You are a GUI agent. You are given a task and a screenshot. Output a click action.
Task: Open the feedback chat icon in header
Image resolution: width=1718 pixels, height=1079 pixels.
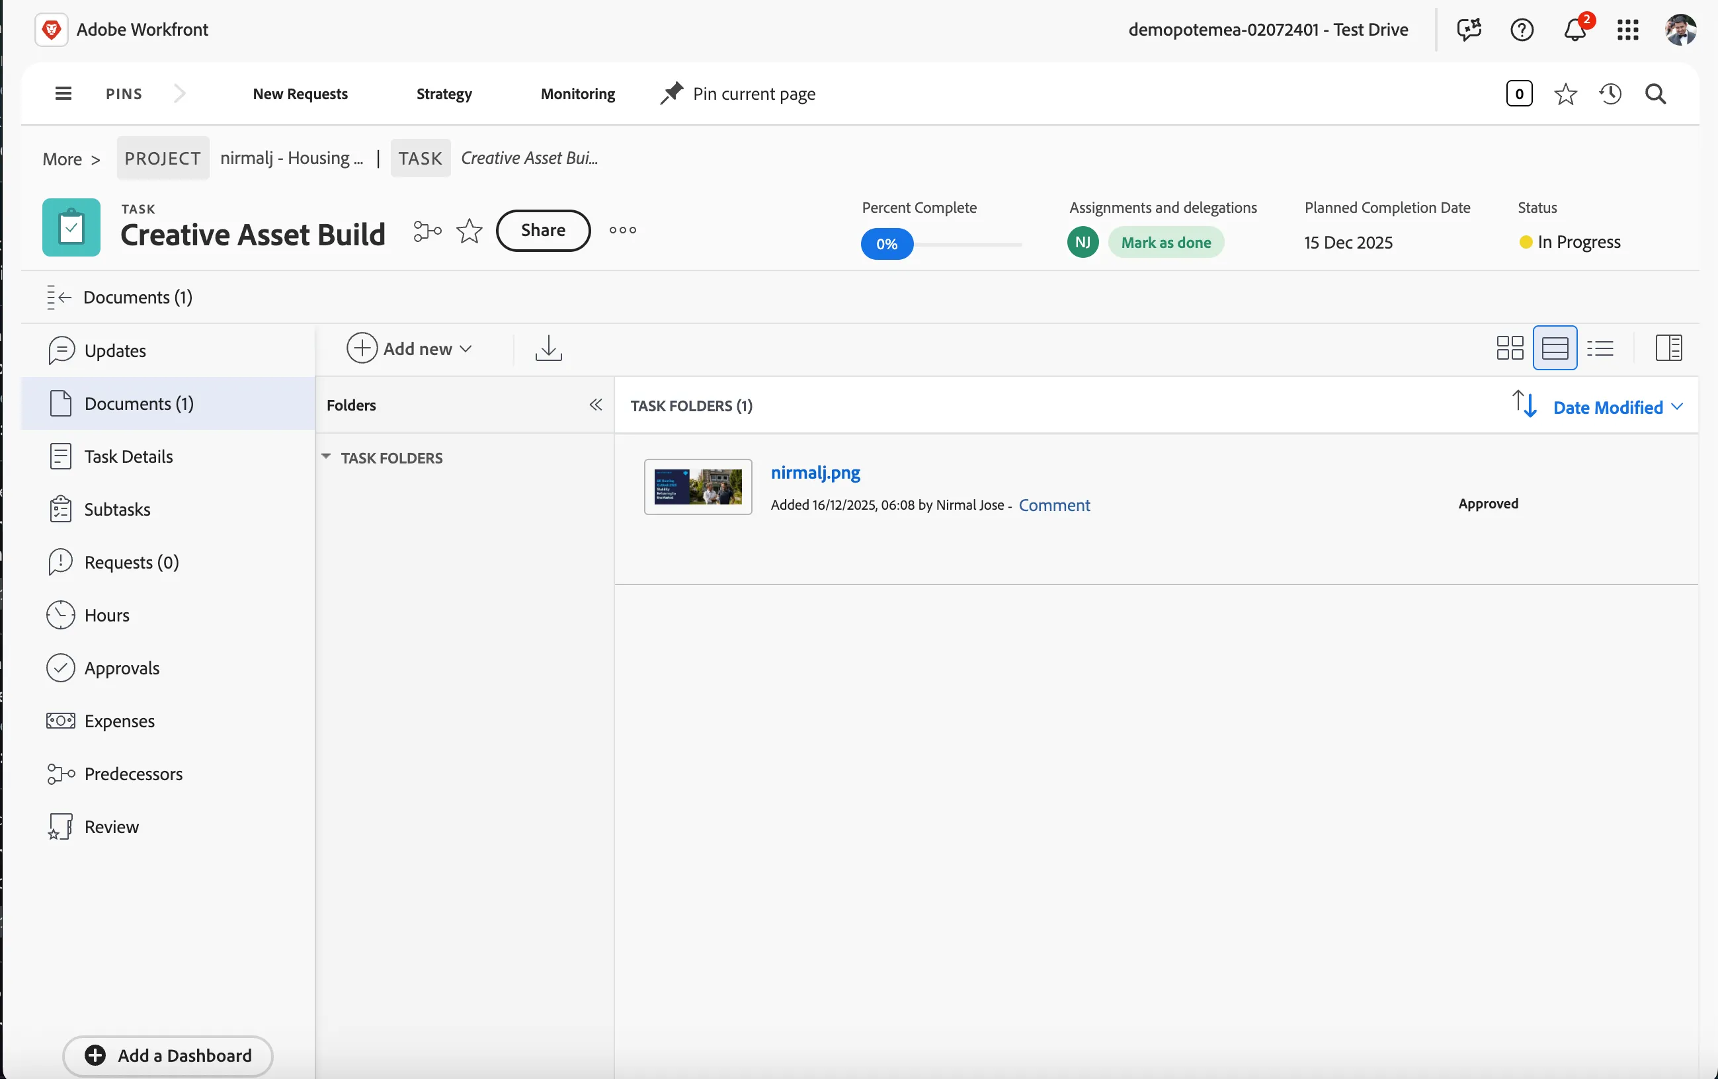[x=1469, y=30]
